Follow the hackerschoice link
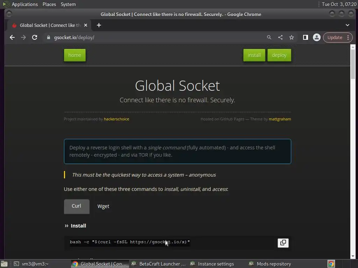Viewport: 358px width, 268px height. 116,119
